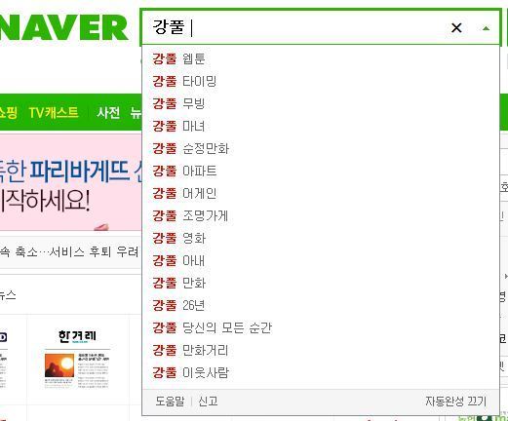The height and width of the screenshot is (421, 508).
Task: Open the 도움말 help link
Action: [170, 402]
